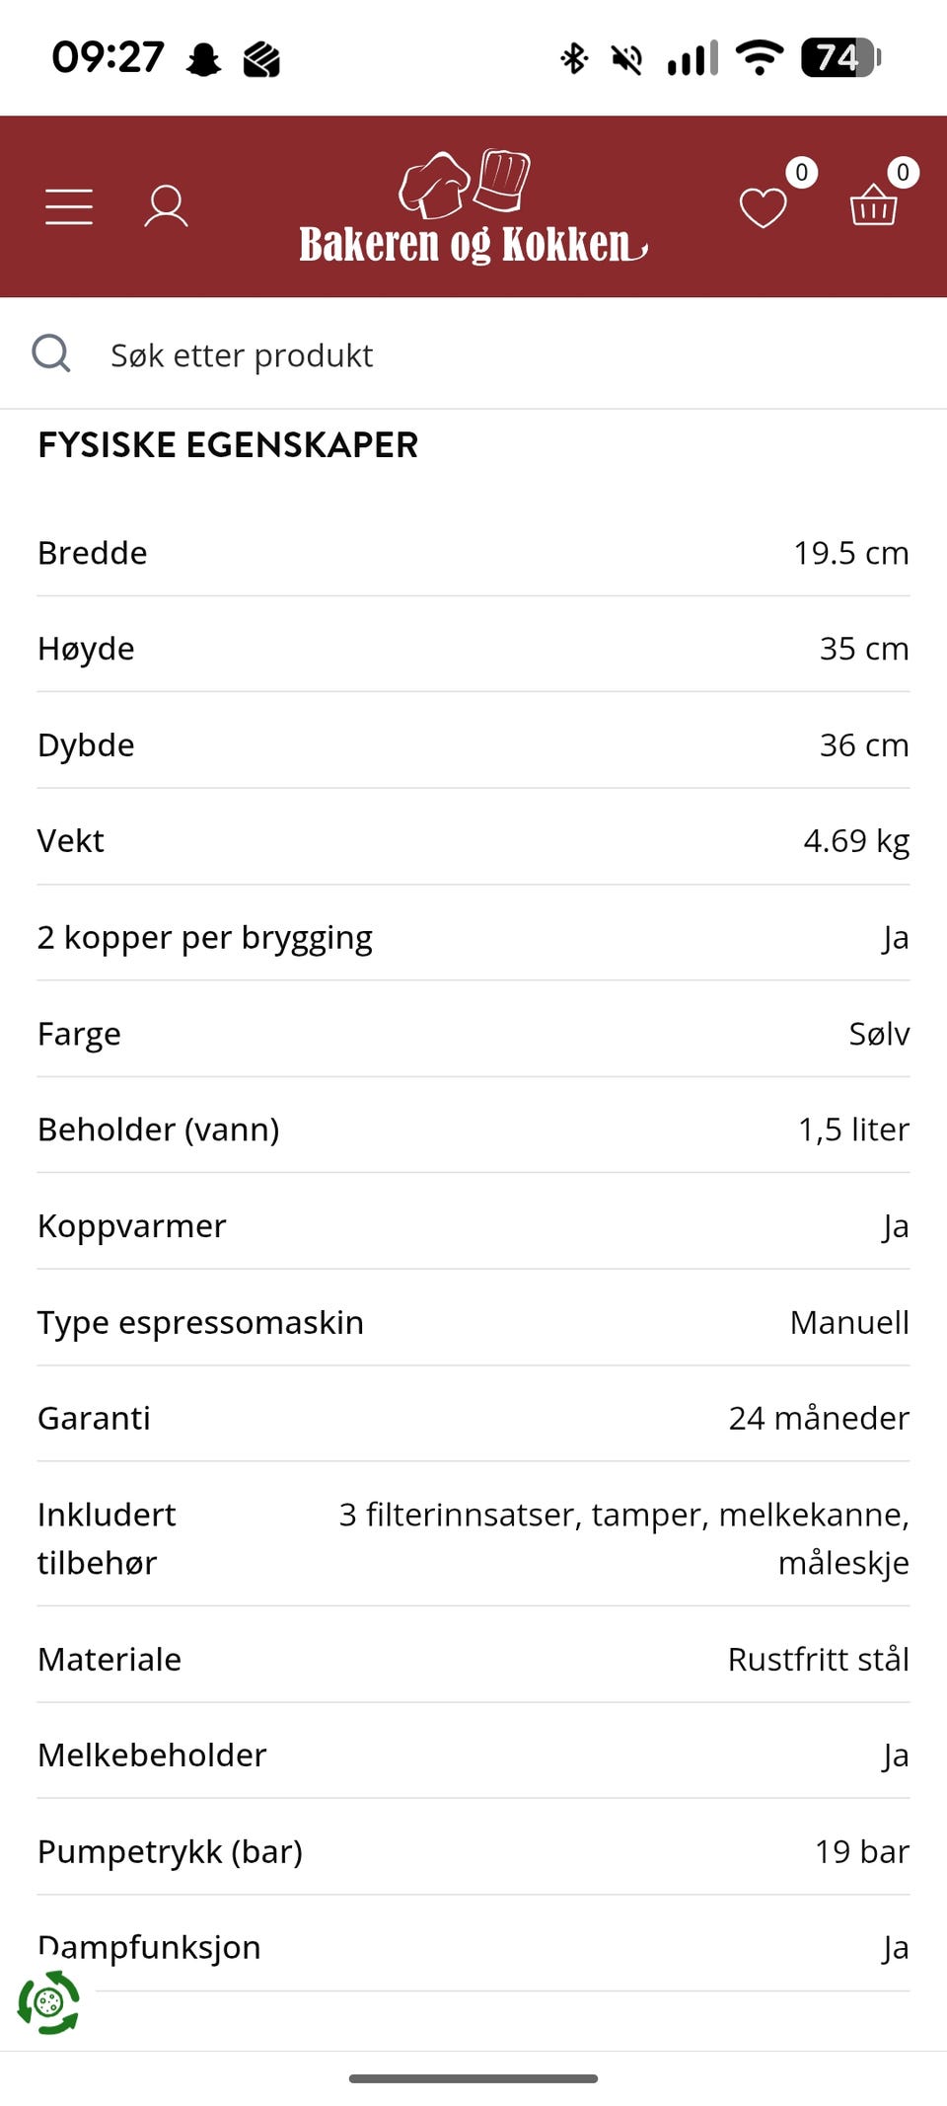Tap the battery indicator showing 74
Screen dimensions: 947x2106
840,58
